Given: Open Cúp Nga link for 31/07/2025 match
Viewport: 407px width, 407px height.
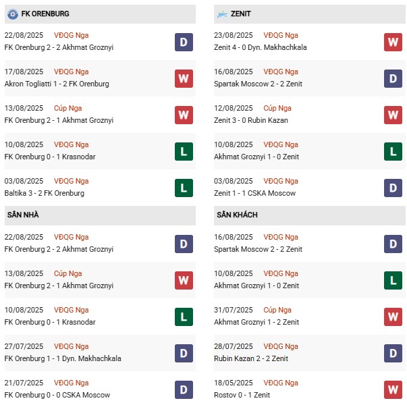Looking at the screenshot, I should tap(277, 310).
